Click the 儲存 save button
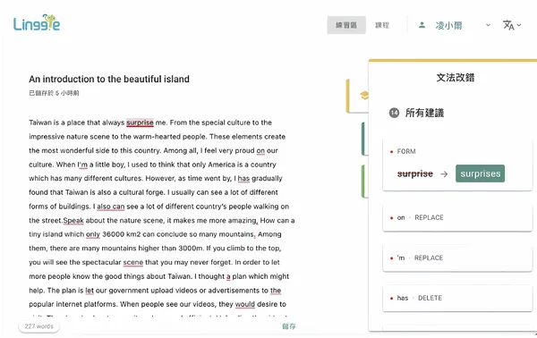The width and height of the screenshot is (537, 338). tap(289, 326)
